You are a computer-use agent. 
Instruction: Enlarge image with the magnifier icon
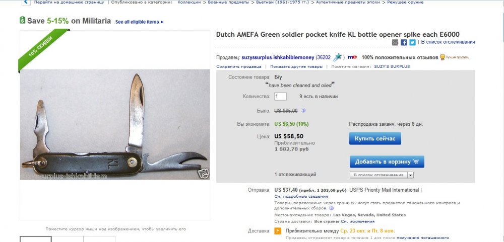point(204,174)
